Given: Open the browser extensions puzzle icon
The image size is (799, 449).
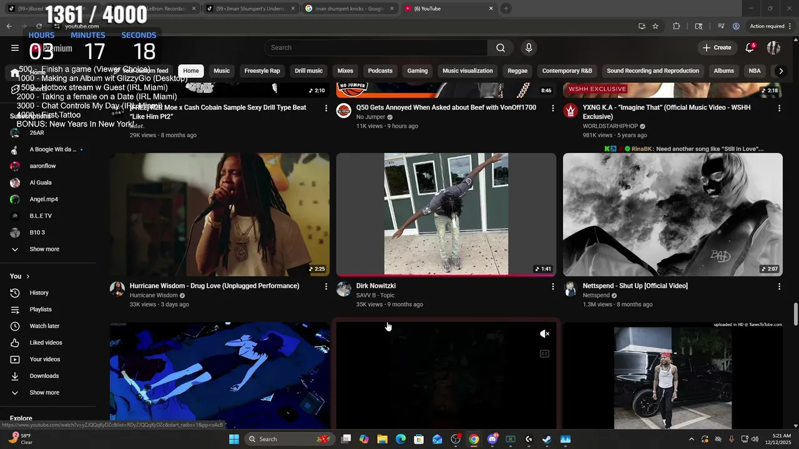Looking at the screenshot, I should 677,26.
